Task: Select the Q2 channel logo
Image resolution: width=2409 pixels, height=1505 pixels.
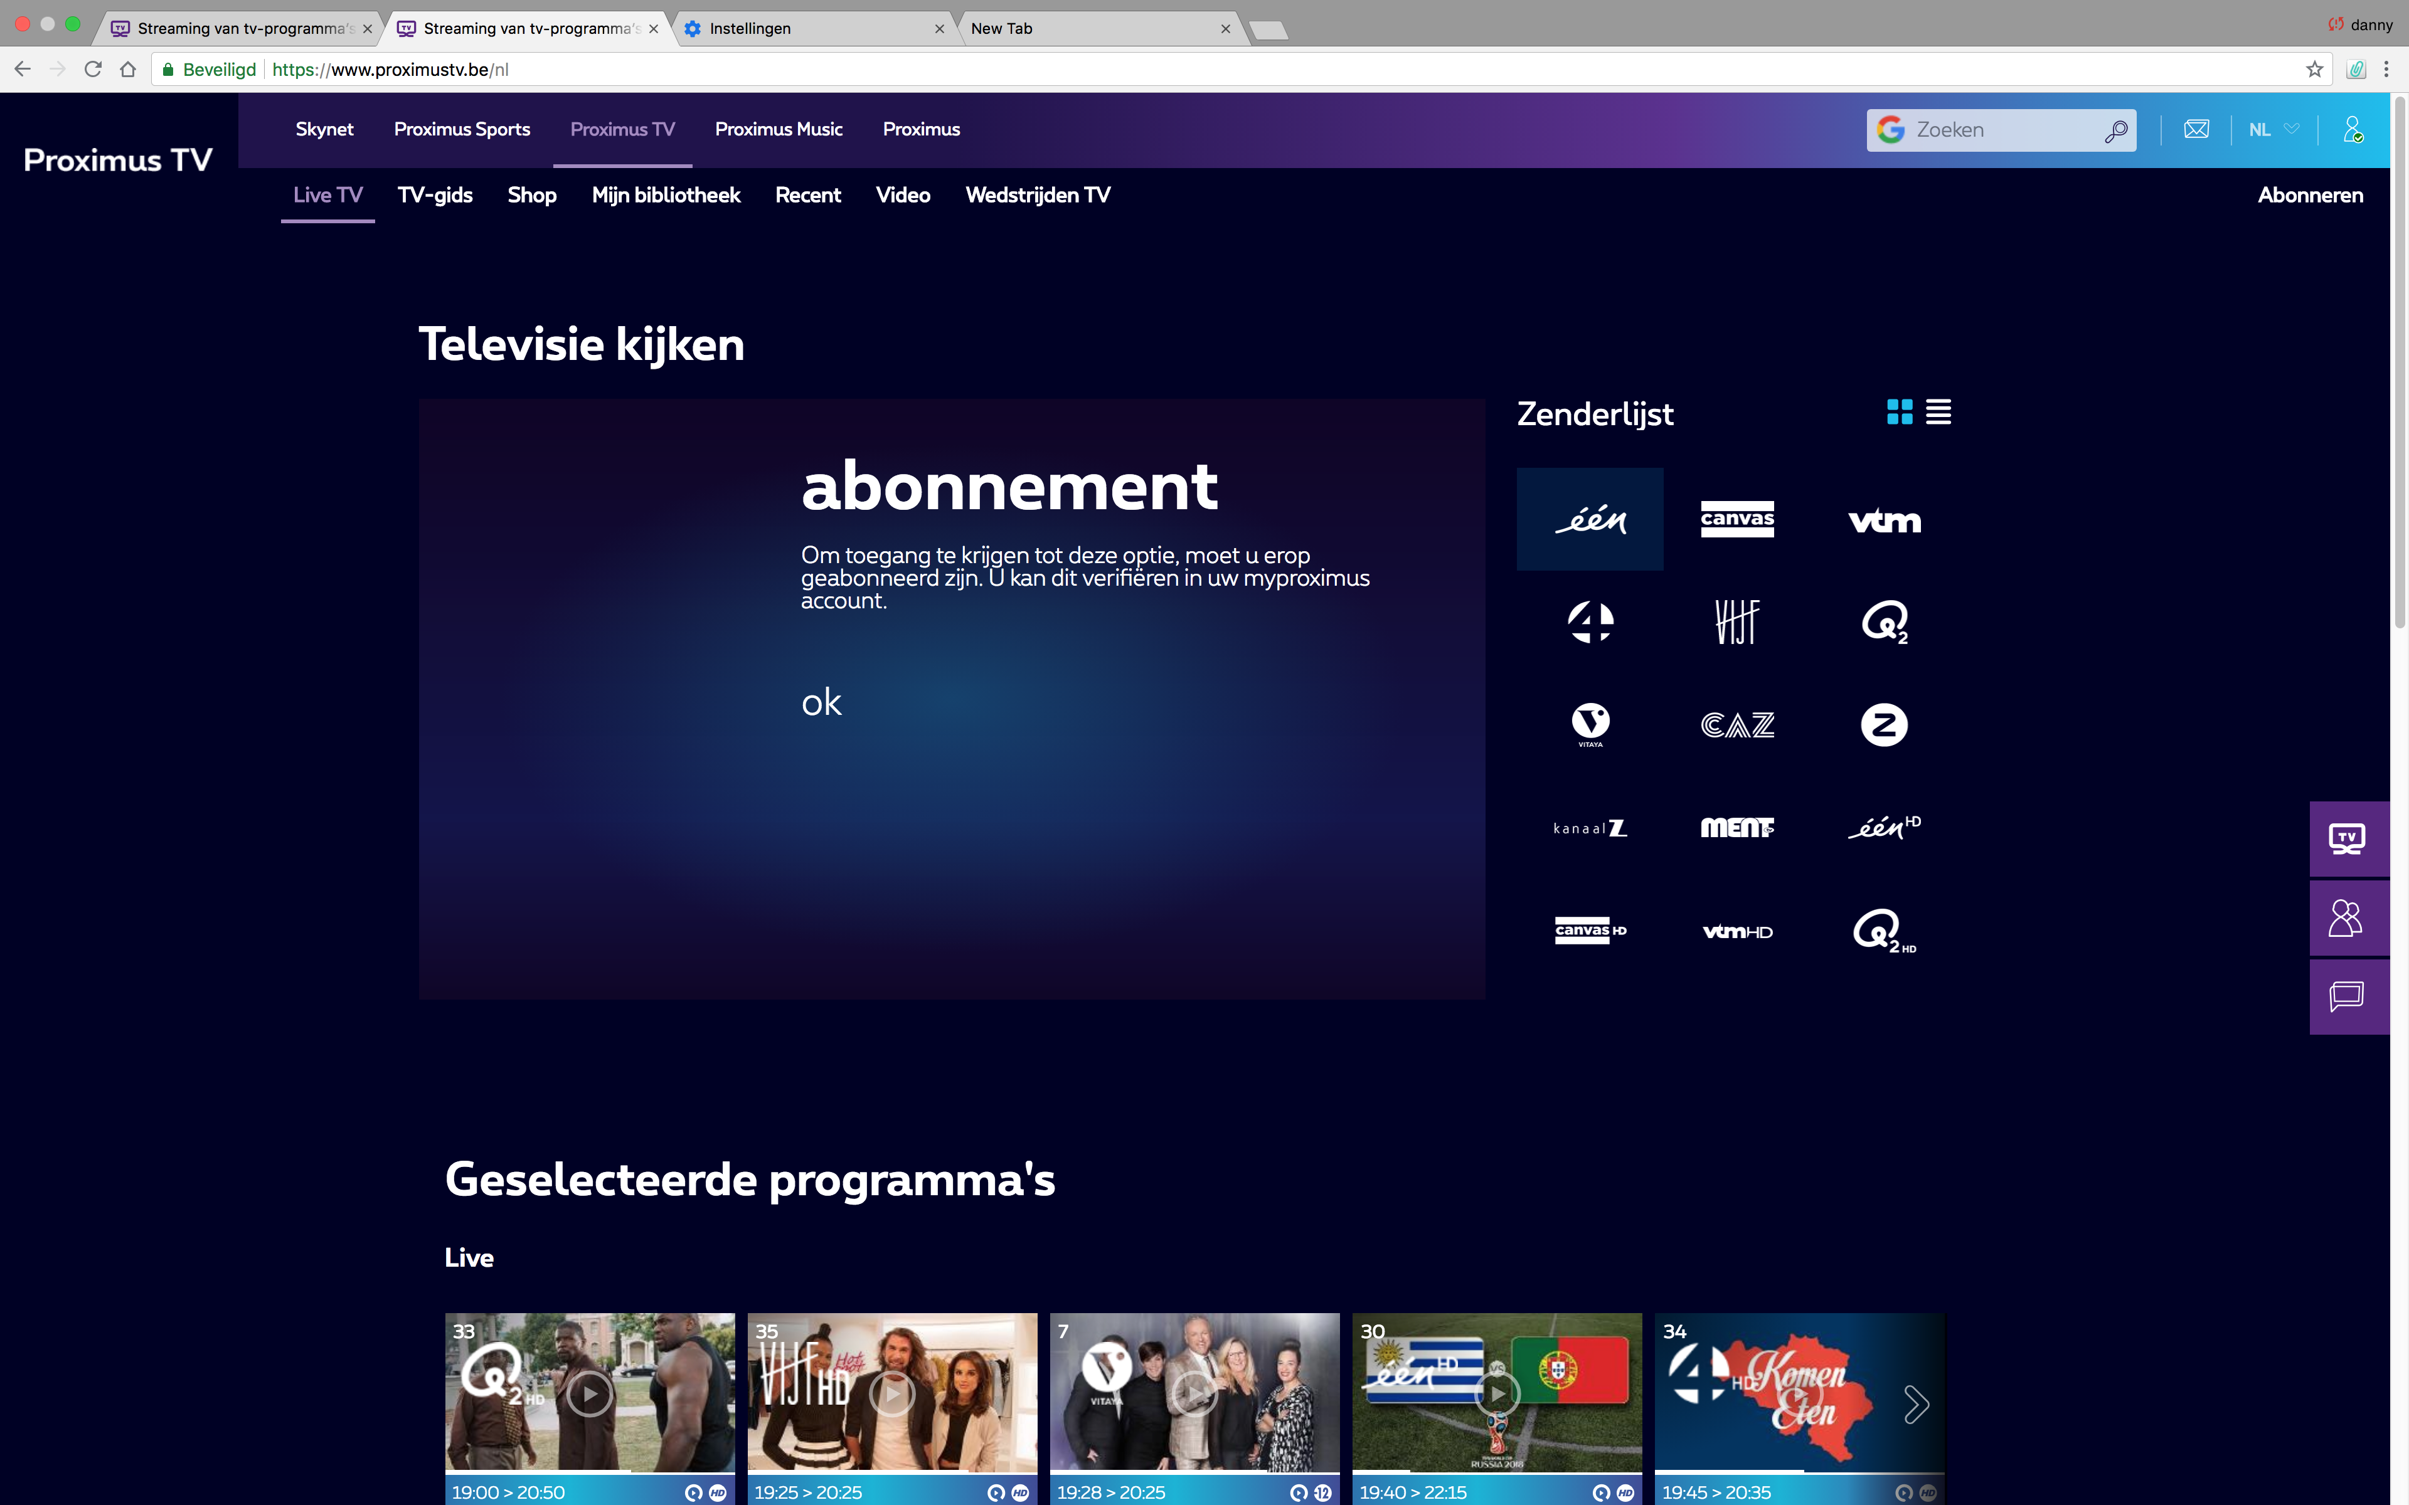Action: [x=1885, y=622]
